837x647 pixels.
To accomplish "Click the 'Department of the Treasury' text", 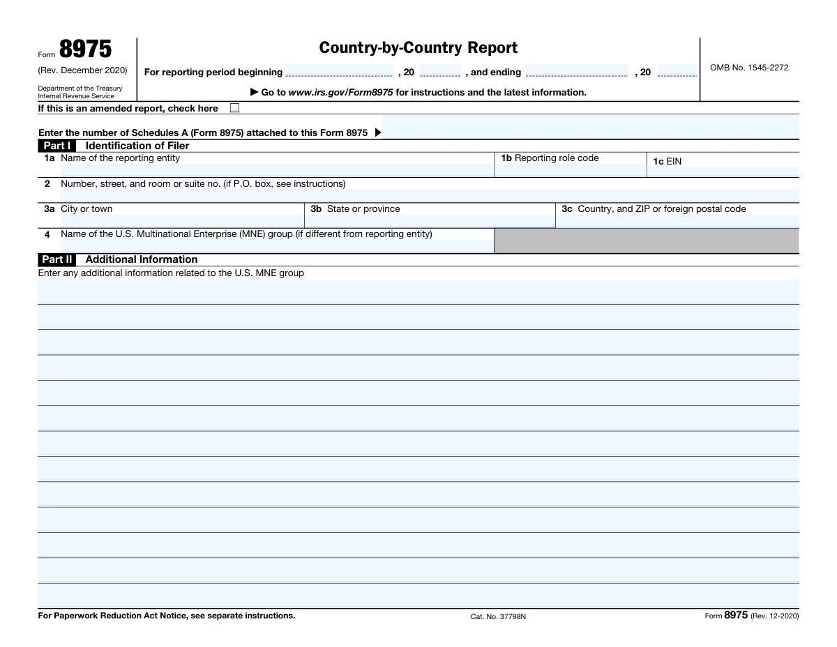I will point(80,89).
